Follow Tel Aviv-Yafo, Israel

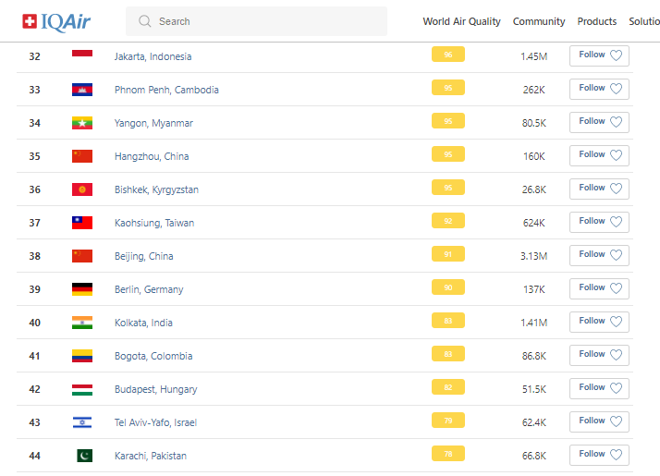coord(599,421)
